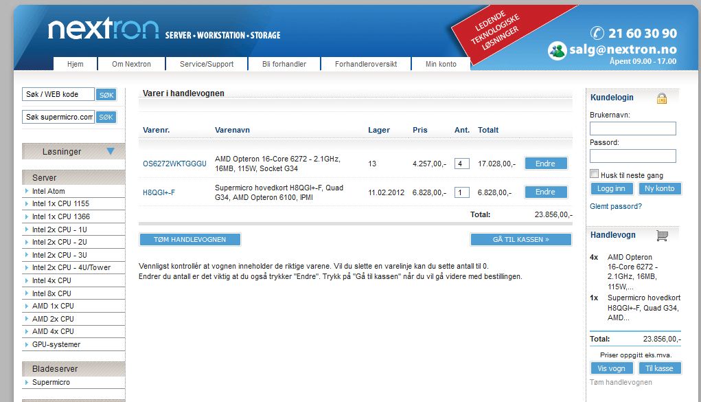Click the Bladeserver section header
The image size is (701, 402).
73,369
